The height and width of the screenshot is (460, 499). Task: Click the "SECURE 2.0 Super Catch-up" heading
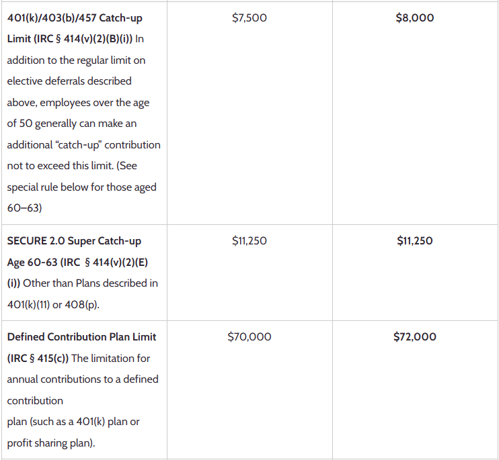74,240
